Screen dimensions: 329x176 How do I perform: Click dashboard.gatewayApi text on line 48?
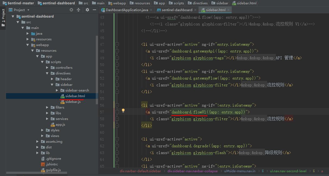[x=192, y=51]
